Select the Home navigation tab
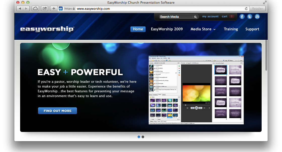The width and height of the screenshot is (282, 152). pos(138,29)
